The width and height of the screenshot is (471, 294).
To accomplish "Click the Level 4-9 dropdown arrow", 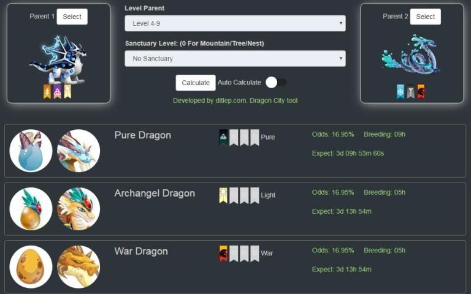I will [340, 23].
